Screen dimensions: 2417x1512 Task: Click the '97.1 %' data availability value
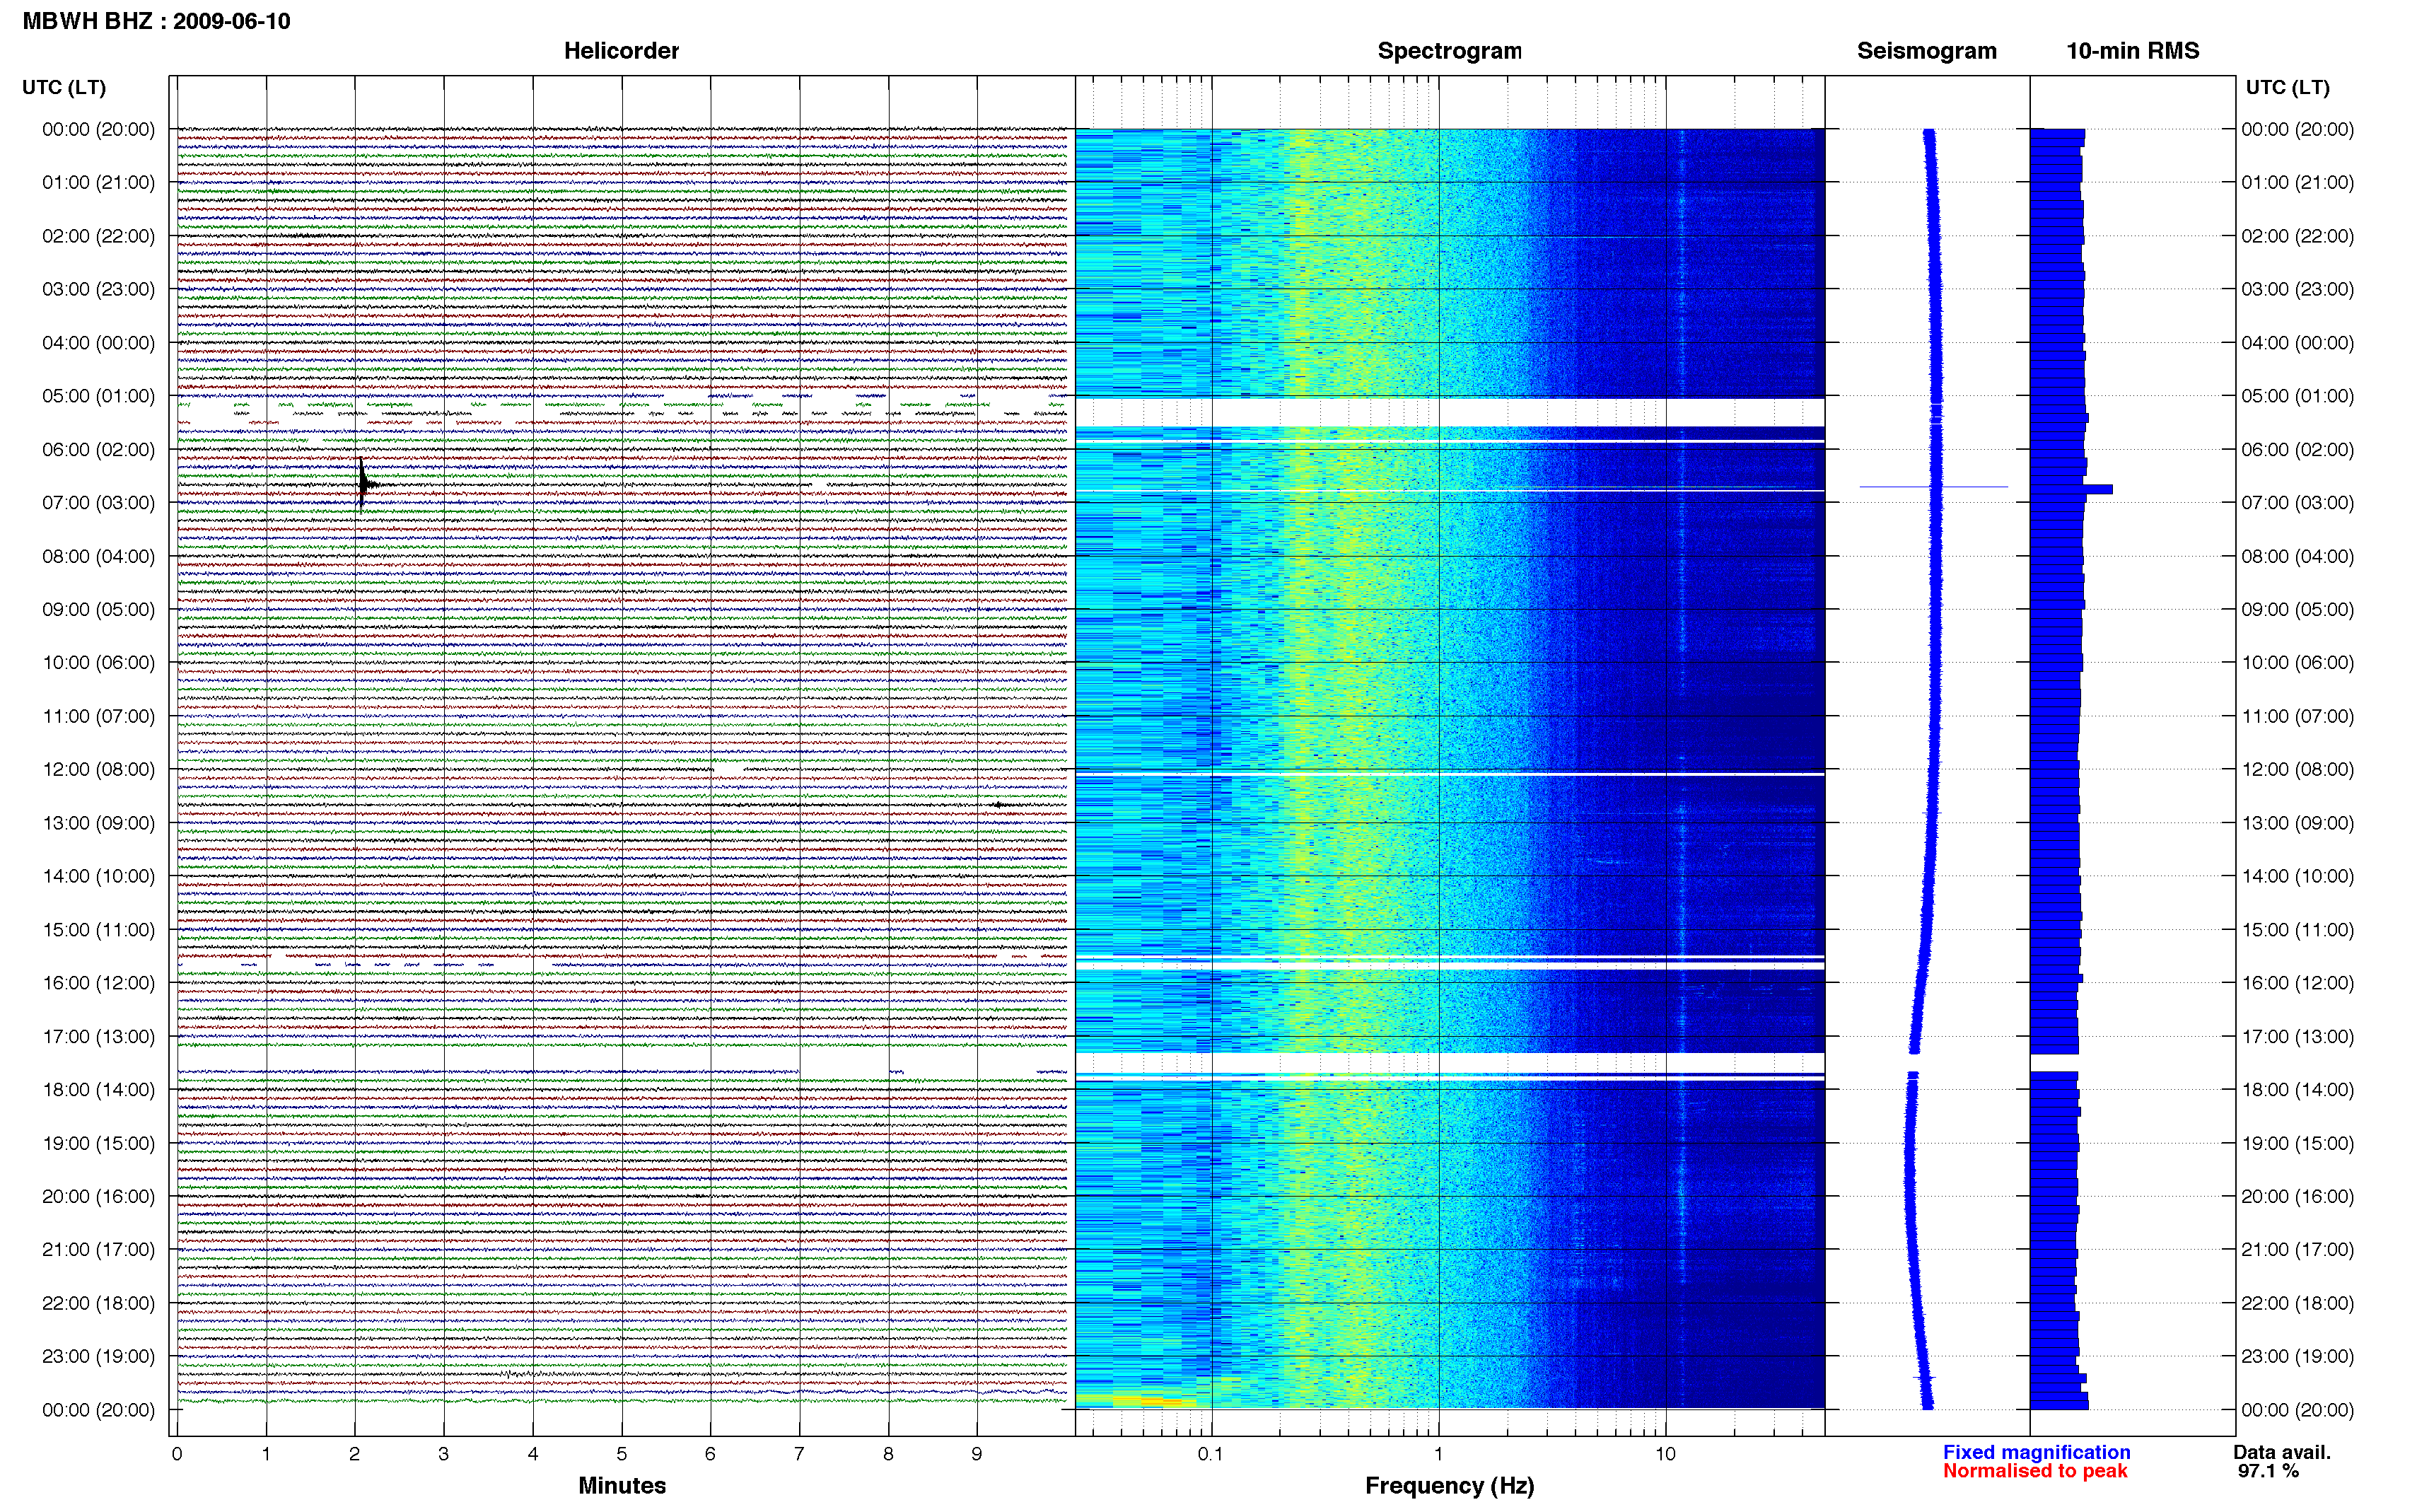click(2268, 1471)
